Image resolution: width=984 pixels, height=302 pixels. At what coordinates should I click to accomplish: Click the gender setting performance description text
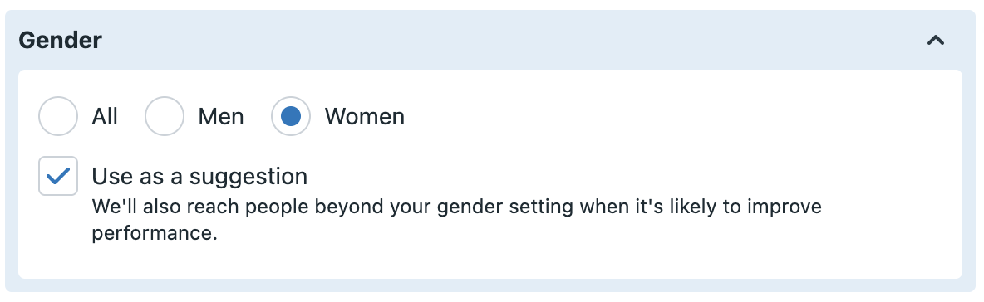[x=457, y=220]
